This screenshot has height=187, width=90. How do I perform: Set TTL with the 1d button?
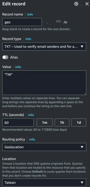[79, 122]
